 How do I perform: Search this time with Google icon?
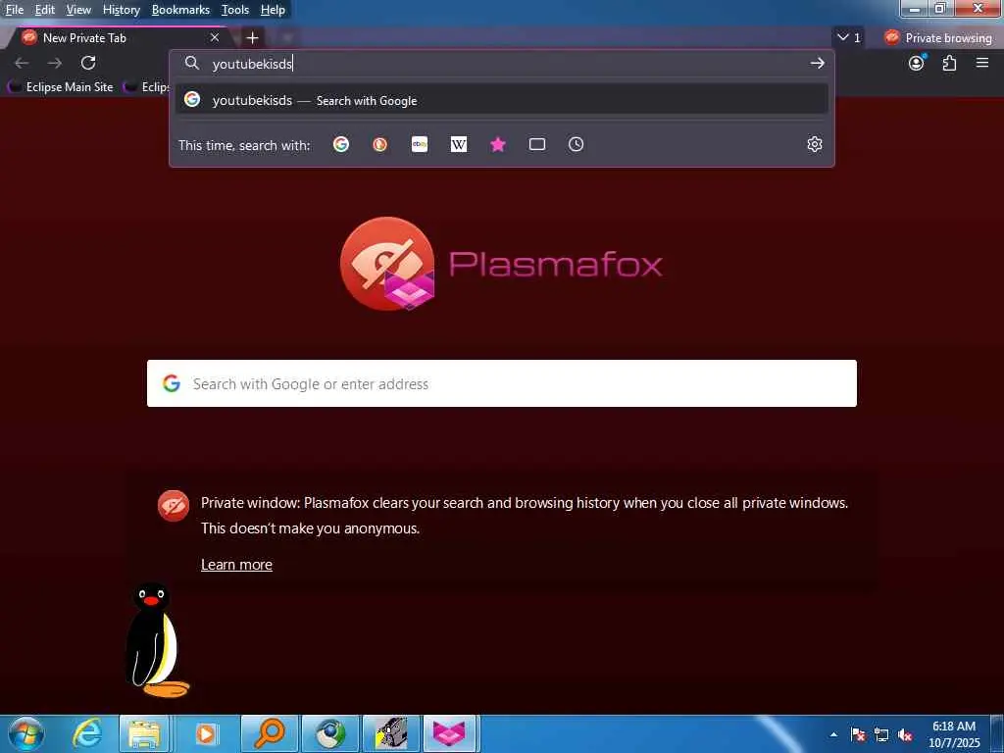[x=341, y=145]
